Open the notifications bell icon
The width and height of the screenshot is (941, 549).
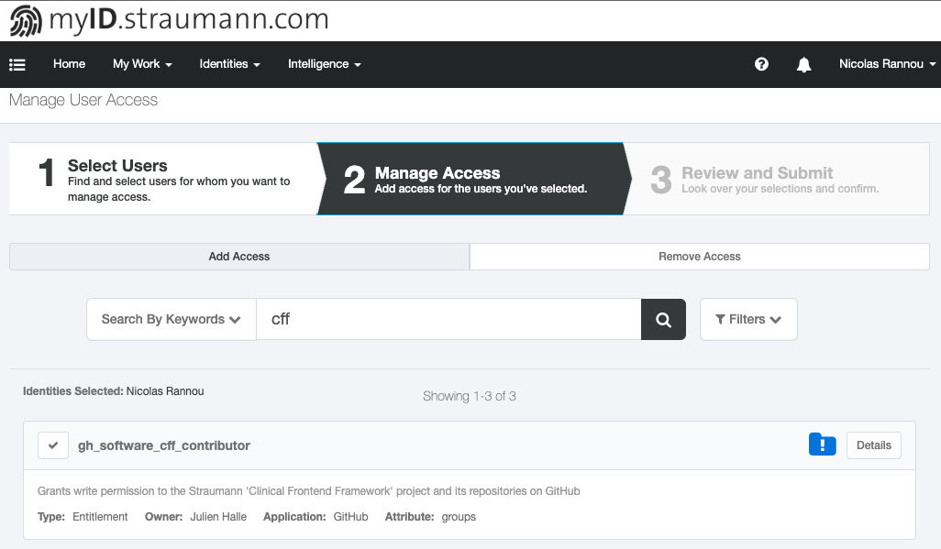click(x=804, y=64)
